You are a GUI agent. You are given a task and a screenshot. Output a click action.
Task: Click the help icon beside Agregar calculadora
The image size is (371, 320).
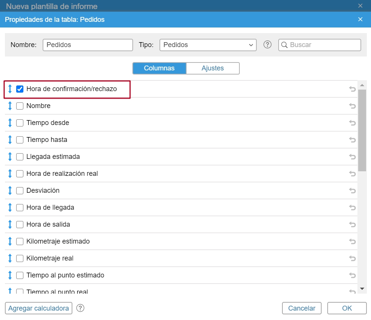[x=80, y=308]
